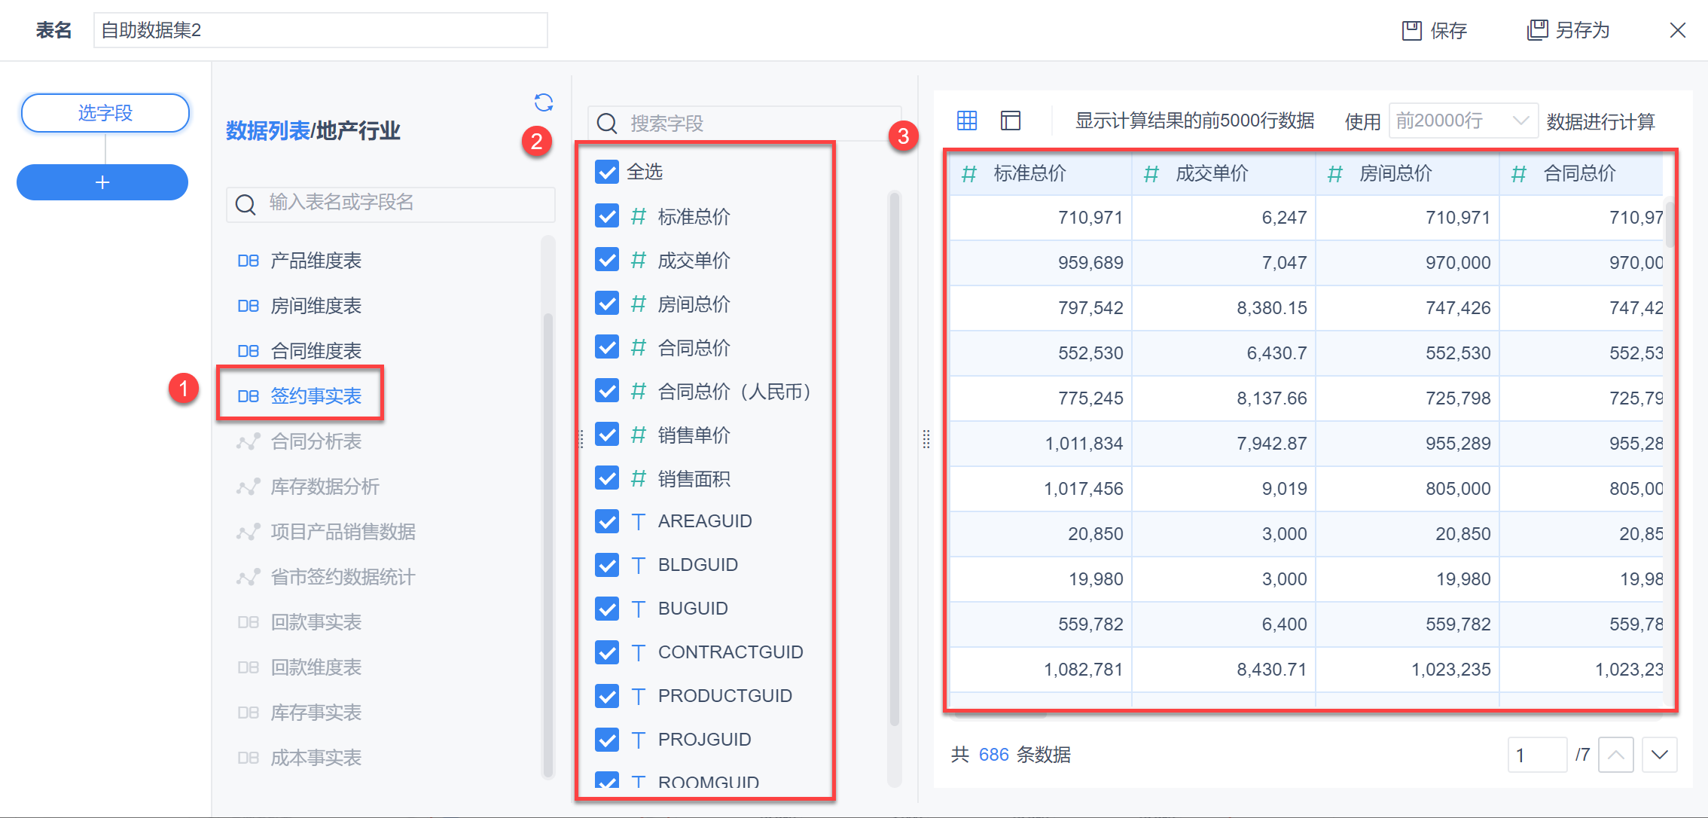Switch to grid data preview icon
The height and width of the screenshot is (818, 1708).
point(966,121)
